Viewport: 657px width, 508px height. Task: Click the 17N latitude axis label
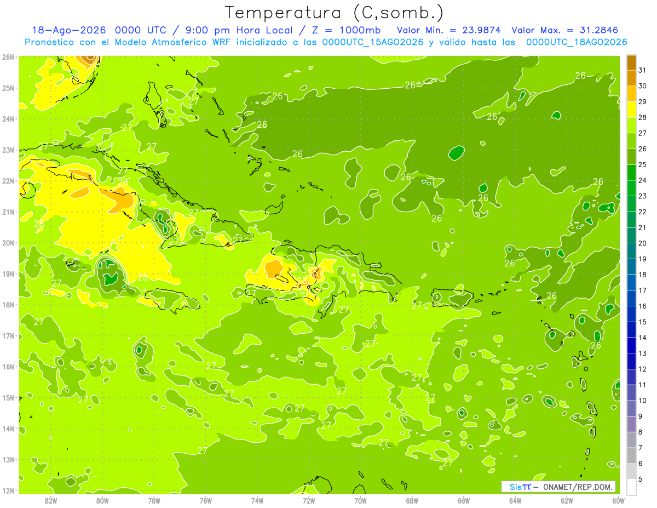click(8, 336)
